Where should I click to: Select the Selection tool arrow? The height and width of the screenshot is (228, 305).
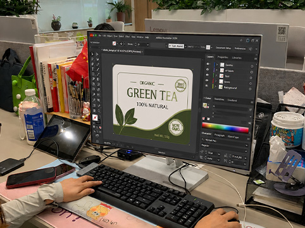[92, 54]
